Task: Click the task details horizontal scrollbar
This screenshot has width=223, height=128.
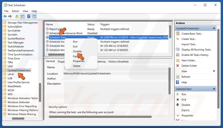Action: tap(100, 117)
